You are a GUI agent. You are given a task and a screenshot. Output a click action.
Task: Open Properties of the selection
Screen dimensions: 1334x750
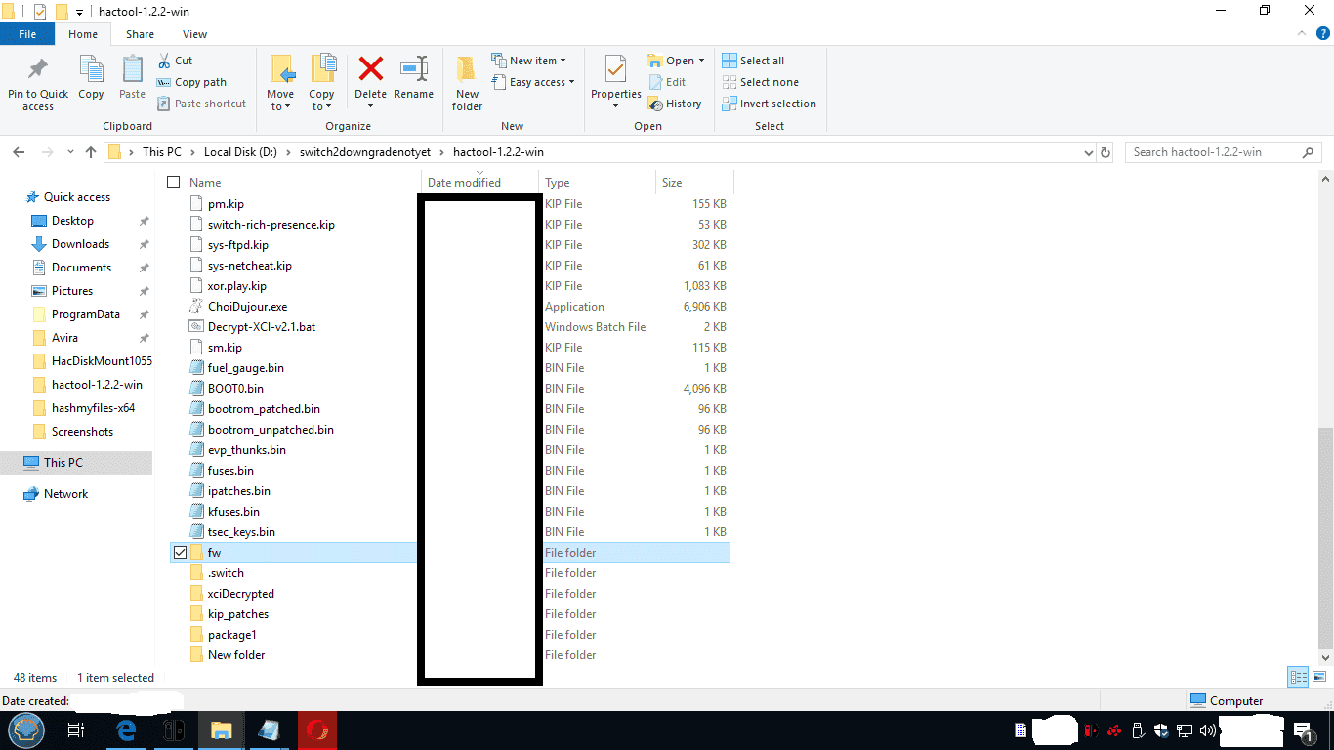[616, 82]
